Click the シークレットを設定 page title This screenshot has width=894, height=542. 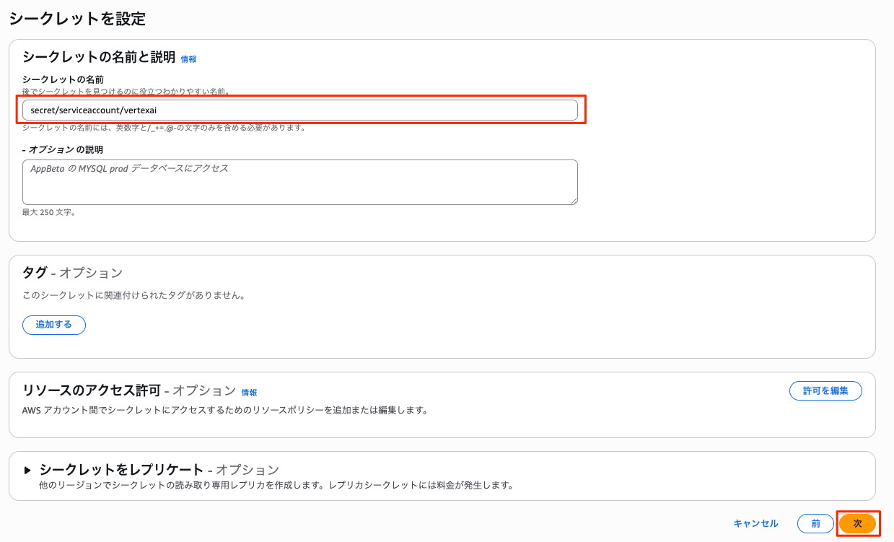pyautogui.click(x=77, y=19)
